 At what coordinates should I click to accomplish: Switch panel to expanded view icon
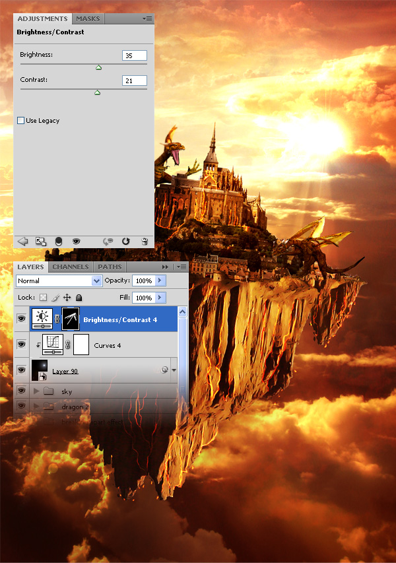click(40, 242)
